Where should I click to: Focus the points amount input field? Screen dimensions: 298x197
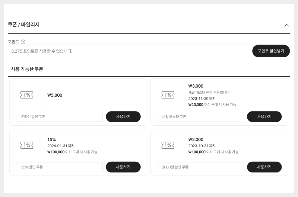click(128, 51)
